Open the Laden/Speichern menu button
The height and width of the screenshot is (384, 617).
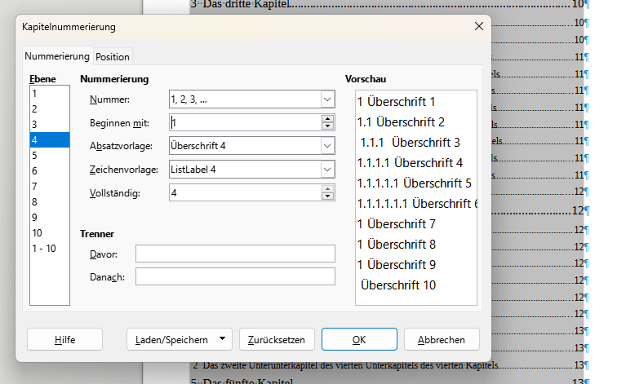pos(180,339)
